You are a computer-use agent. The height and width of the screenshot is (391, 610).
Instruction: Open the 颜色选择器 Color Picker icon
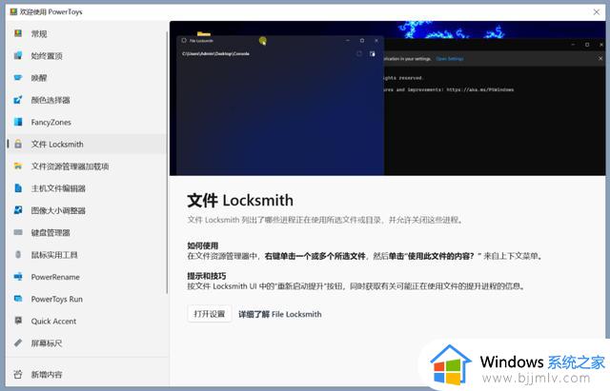point(18,100)
